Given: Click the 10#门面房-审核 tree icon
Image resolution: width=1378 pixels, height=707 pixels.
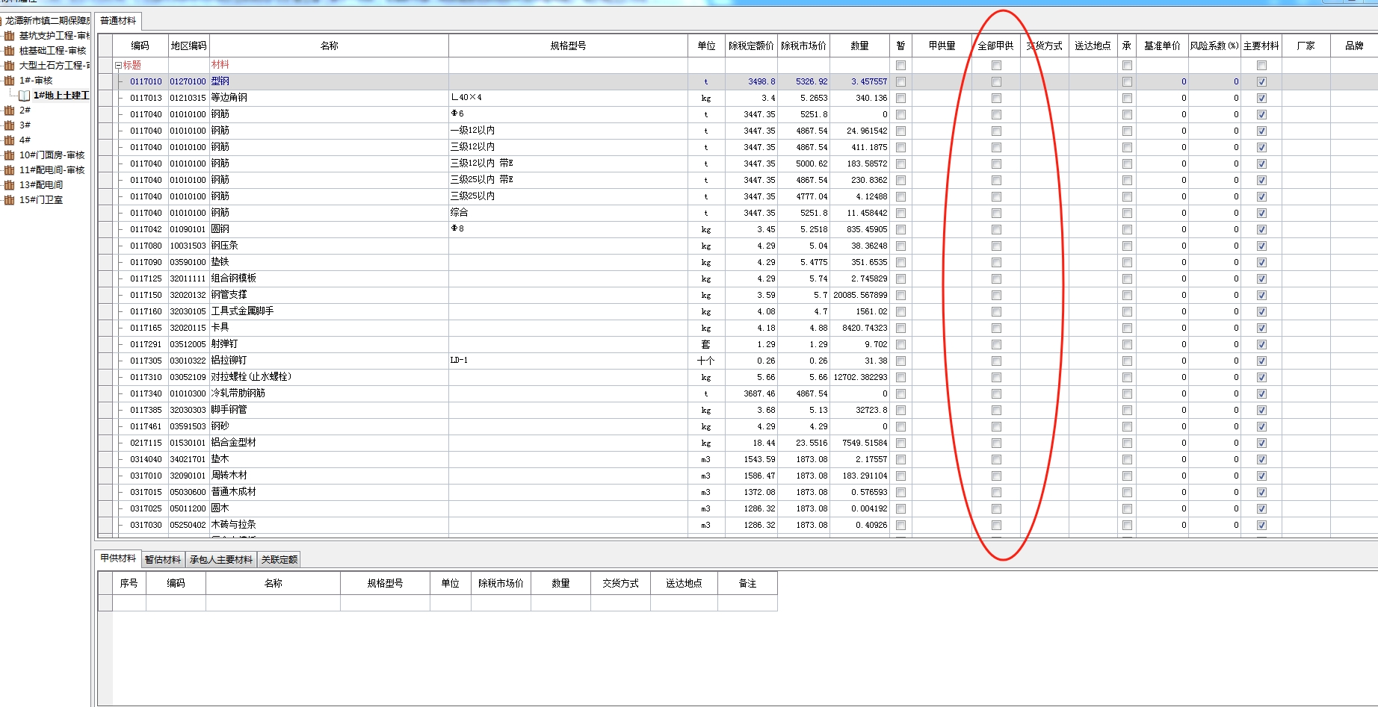Looking at the screenshot, I should pyautogui.click(x=9, y=155).
